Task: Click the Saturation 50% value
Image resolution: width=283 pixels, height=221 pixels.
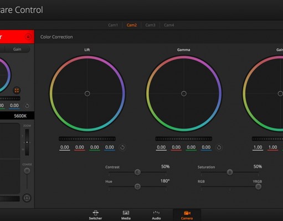Action: tap(258, 166)
